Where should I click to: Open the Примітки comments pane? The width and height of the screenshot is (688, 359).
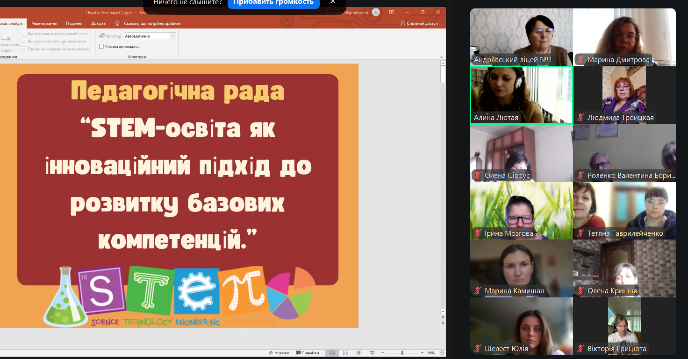click(307, 353)
